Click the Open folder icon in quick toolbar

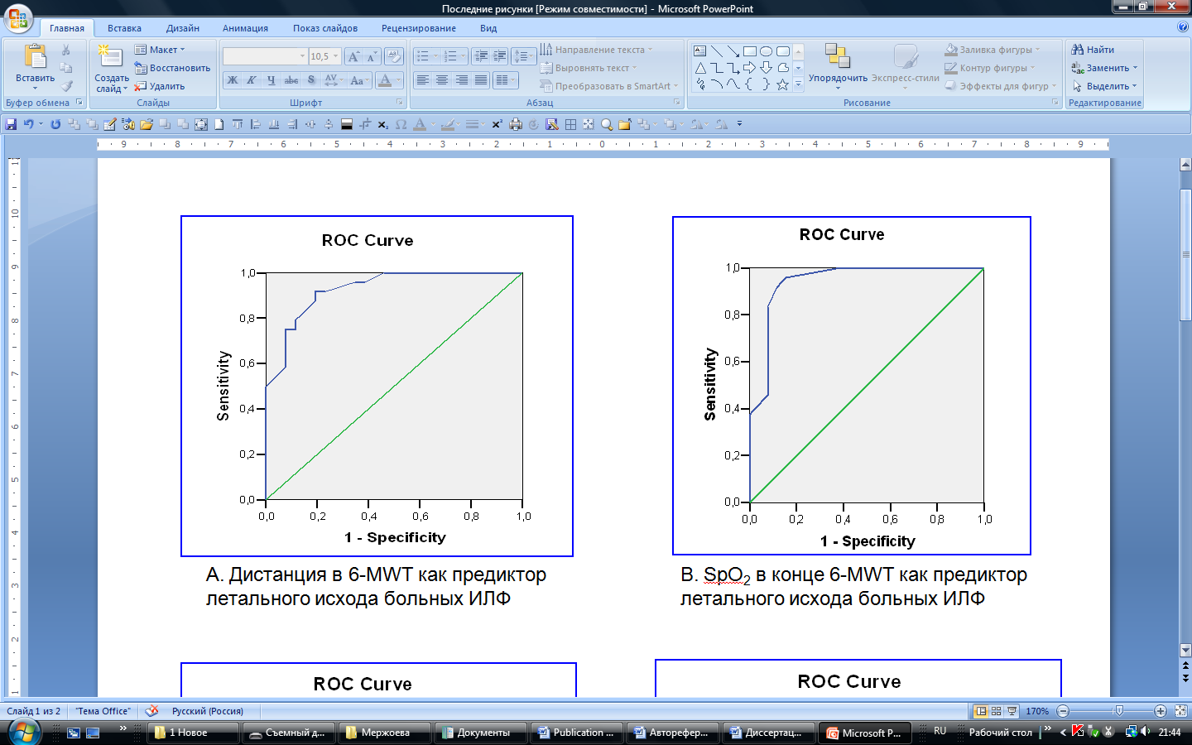click(x=147, y=124)
